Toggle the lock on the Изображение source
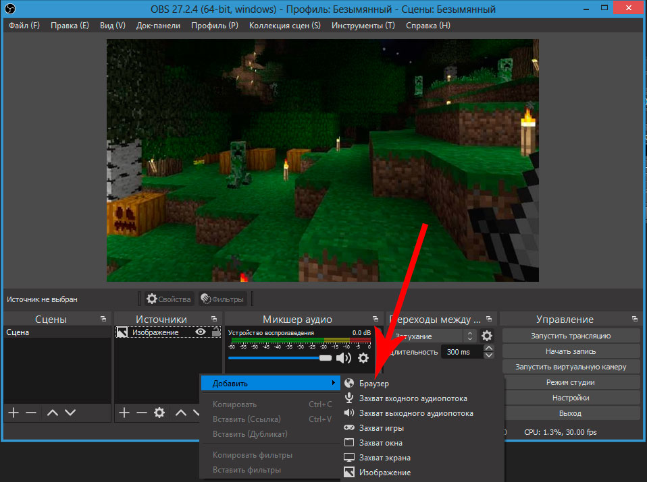Viewport: 647px width, 482px height. 216,332
